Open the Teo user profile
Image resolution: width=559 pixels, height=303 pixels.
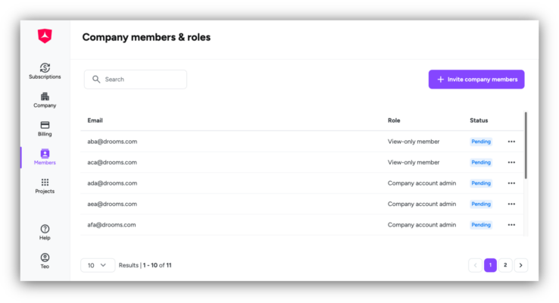(x=45, y=261)
